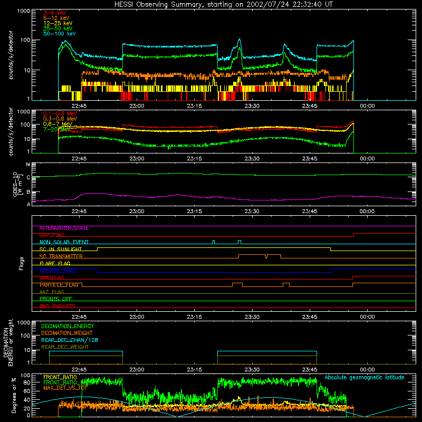Screen dimensions: 422x422
Task: Click the DECIMATION_ENERGY legend label
Action: click(68, 326)
